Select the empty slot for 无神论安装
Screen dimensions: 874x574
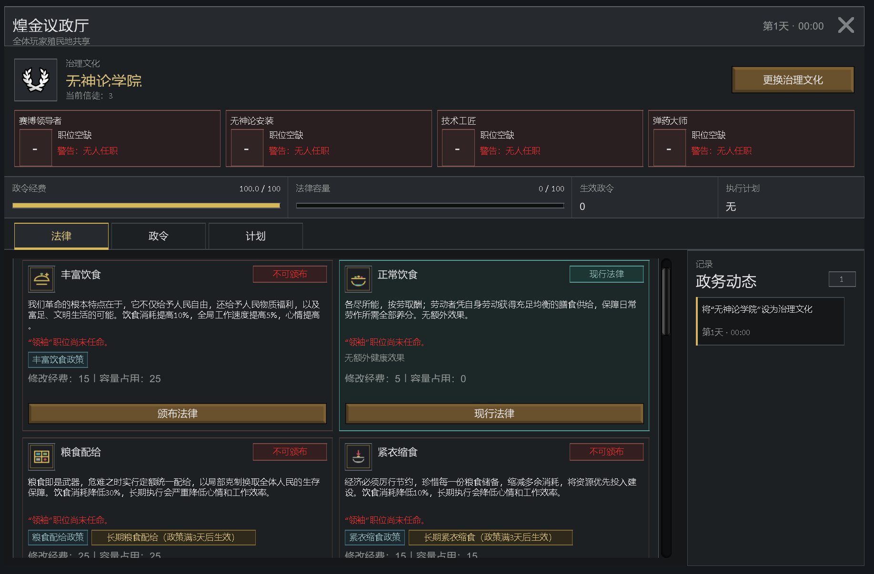(x=247, y=148)
